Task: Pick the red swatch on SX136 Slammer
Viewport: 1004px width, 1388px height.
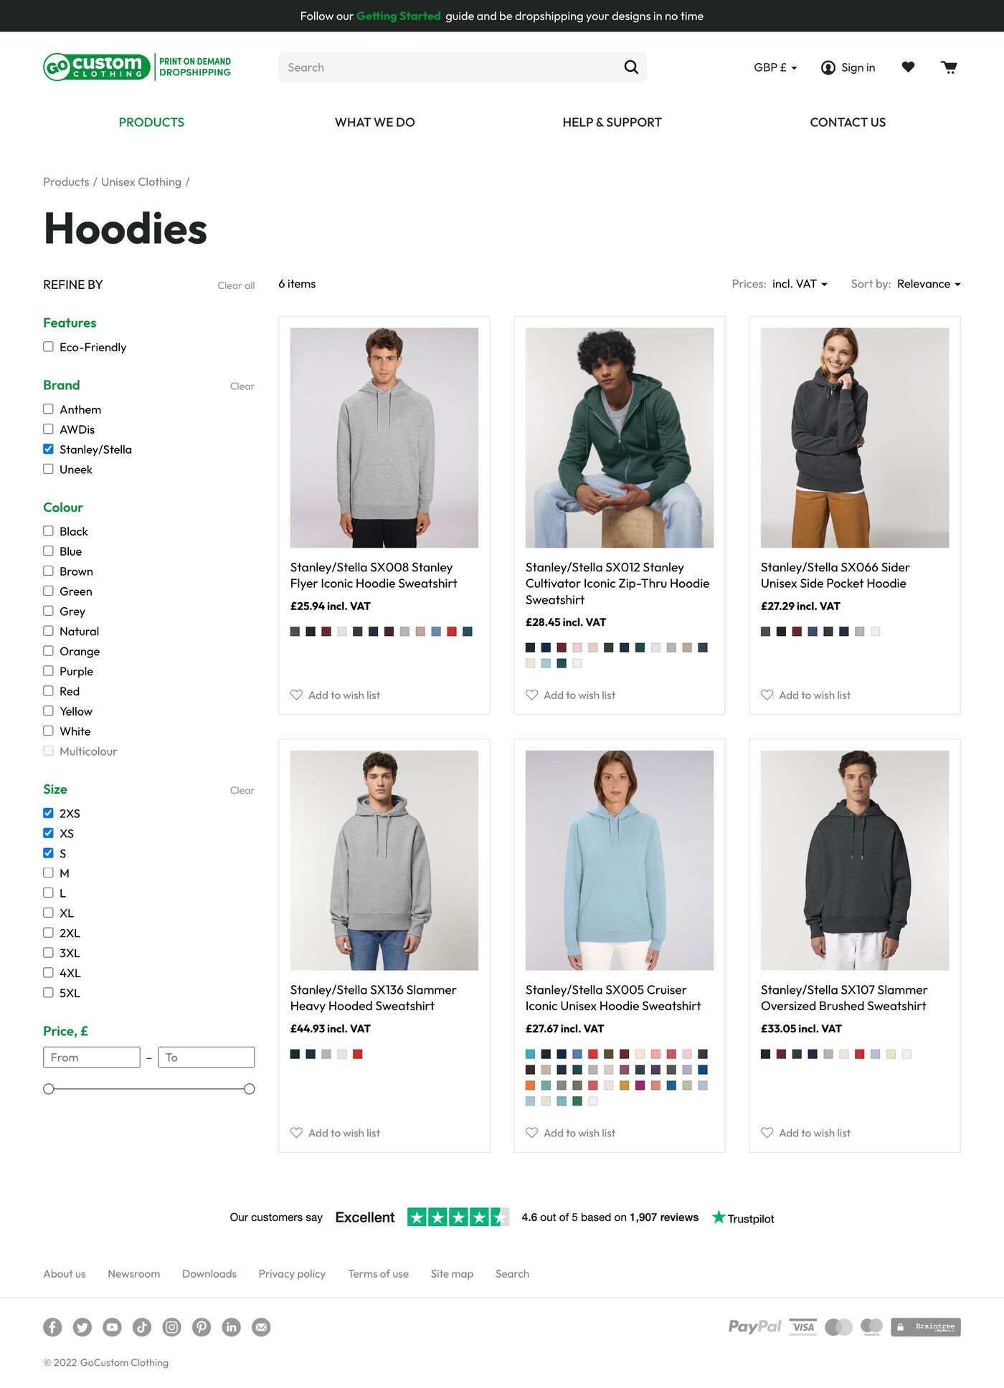Action: coord(358,1054)
